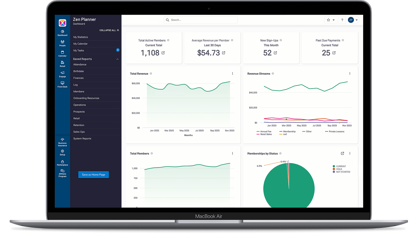The image size is (417, 234).
Task: Open the Front Desk icon
Action: [x=62, y=84]
